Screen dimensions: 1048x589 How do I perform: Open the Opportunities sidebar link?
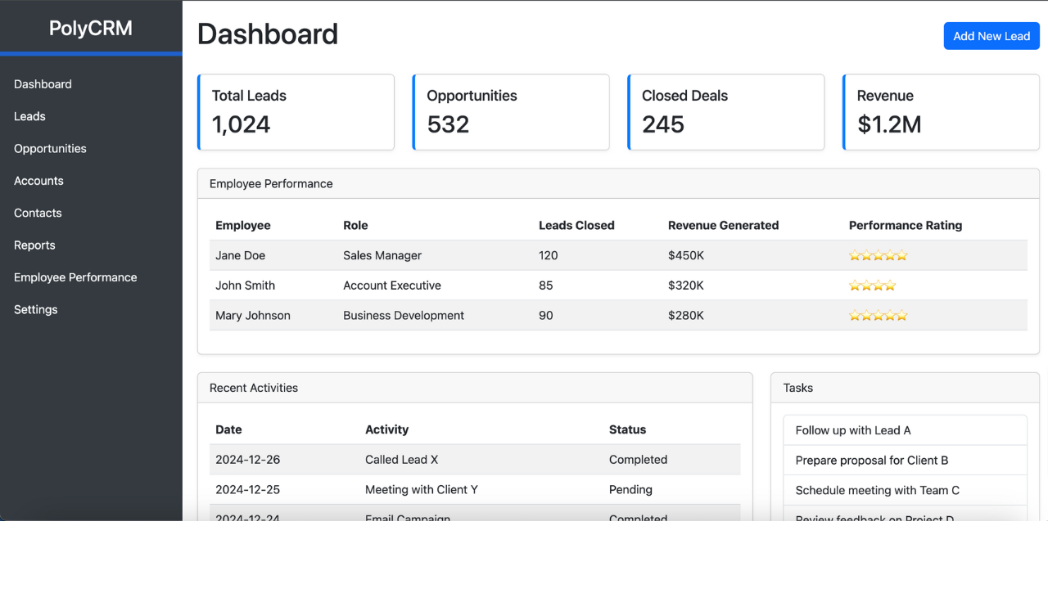50,149
